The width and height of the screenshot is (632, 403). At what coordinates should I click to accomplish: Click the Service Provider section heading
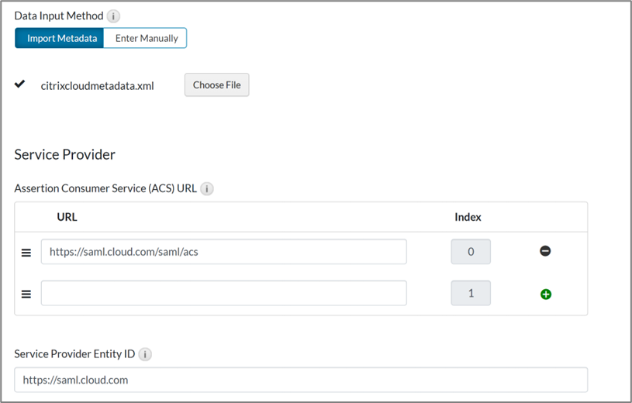[x=65, y=154]
